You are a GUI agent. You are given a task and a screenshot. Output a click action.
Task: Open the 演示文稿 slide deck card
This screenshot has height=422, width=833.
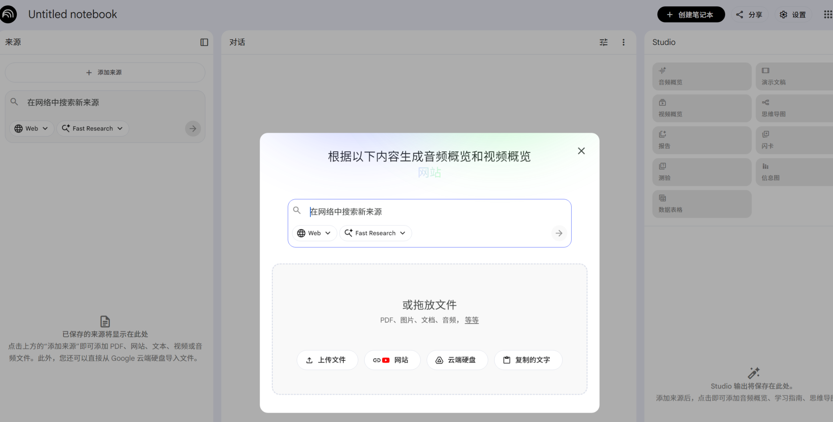[794, 76]
